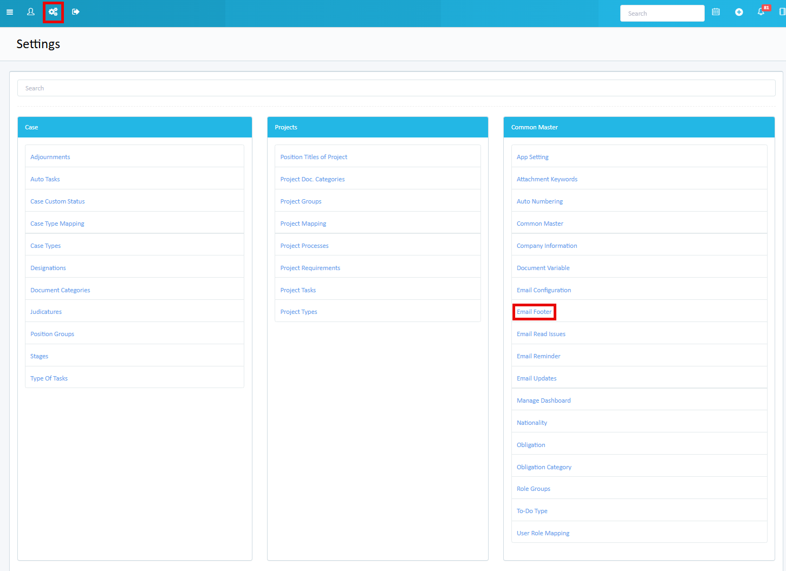Open Email Footer
Viewport: 786px width, 571px height.
click(x=534, y=312)
